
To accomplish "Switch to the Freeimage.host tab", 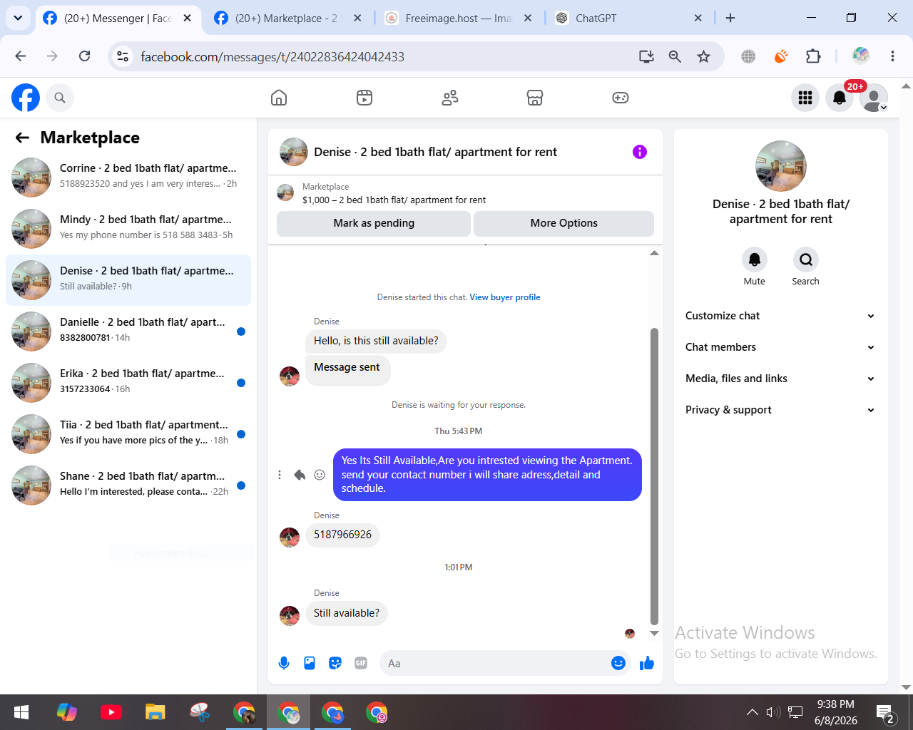I will [x=458, y=19].
